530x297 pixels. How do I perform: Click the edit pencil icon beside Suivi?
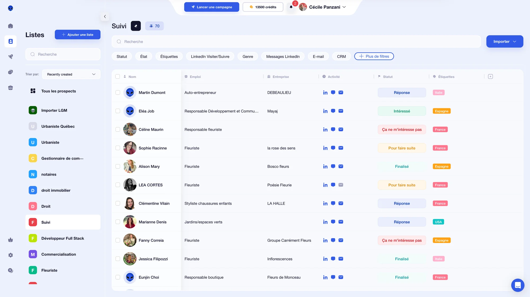pos(136,26)
